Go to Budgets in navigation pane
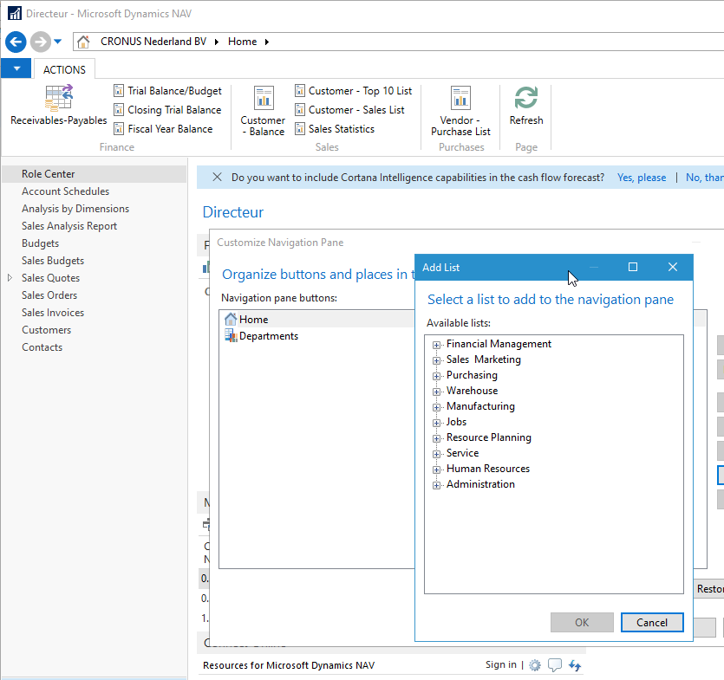 click(x=40, y=243)
